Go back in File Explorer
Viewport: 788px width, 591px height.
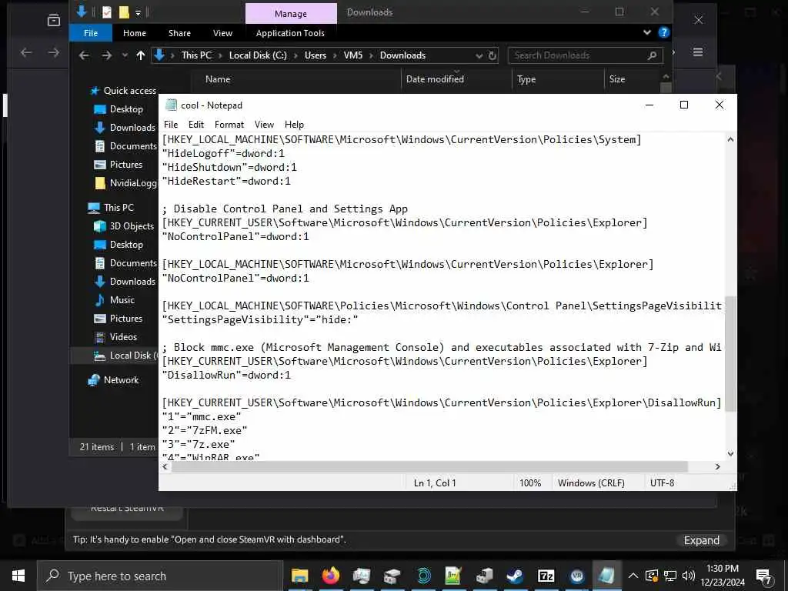[84, 55]
